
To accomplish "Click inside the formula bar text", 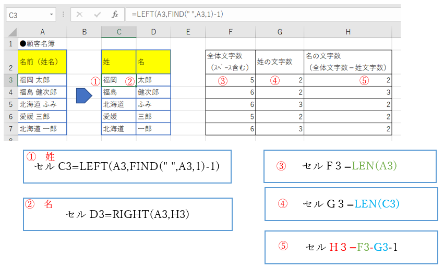I will tap(261, 15).
